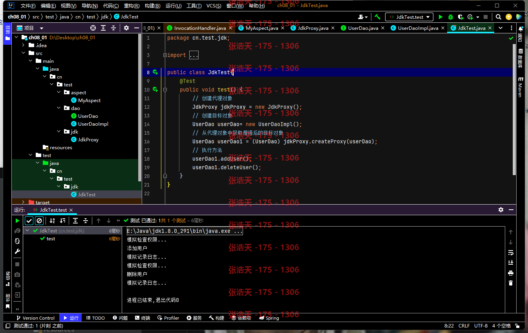Open the notifications bell in the right sidebar

click(x=521, y=29)
